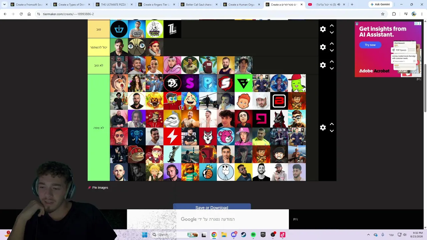Click the Save or Download button
Screen dimensions: 427x240
click(x=212, y=207)
